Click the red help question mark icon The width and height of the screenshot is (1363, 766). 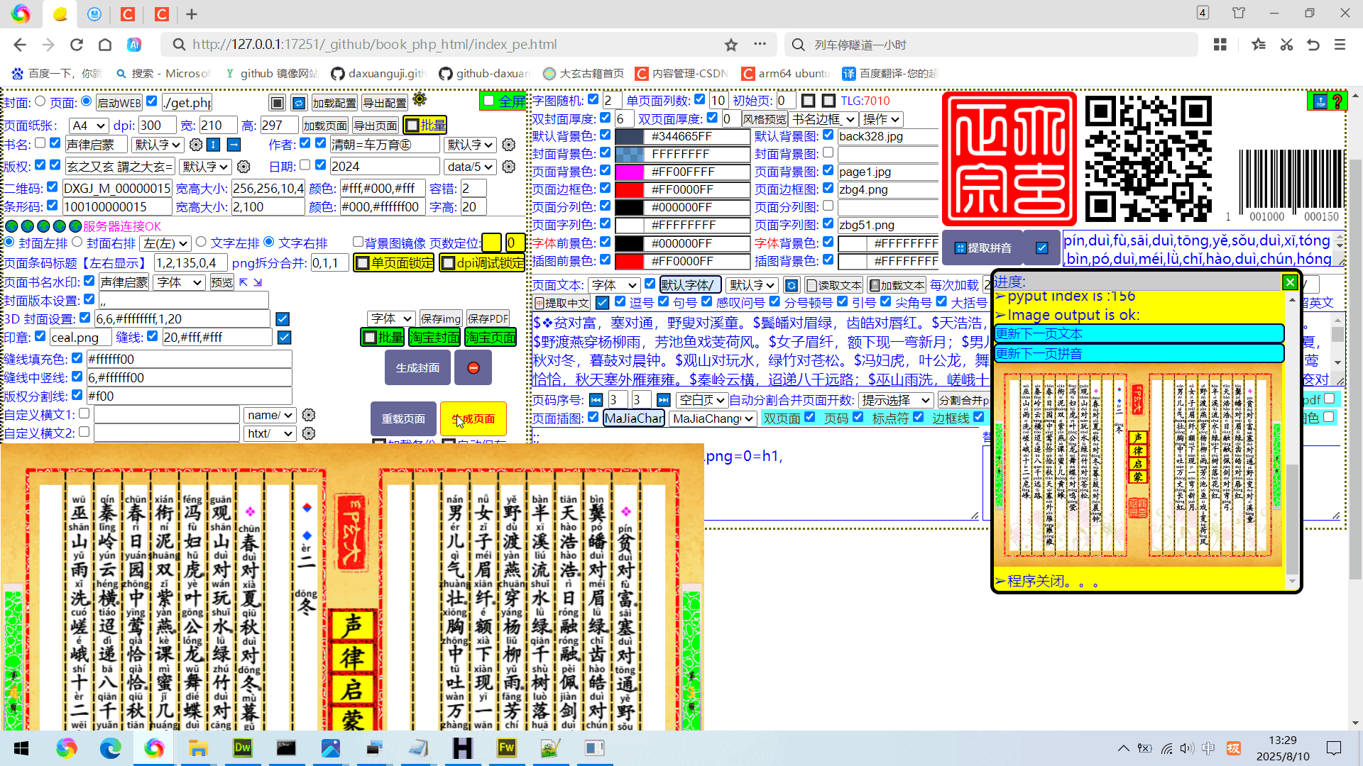[x=1337, y=101]
